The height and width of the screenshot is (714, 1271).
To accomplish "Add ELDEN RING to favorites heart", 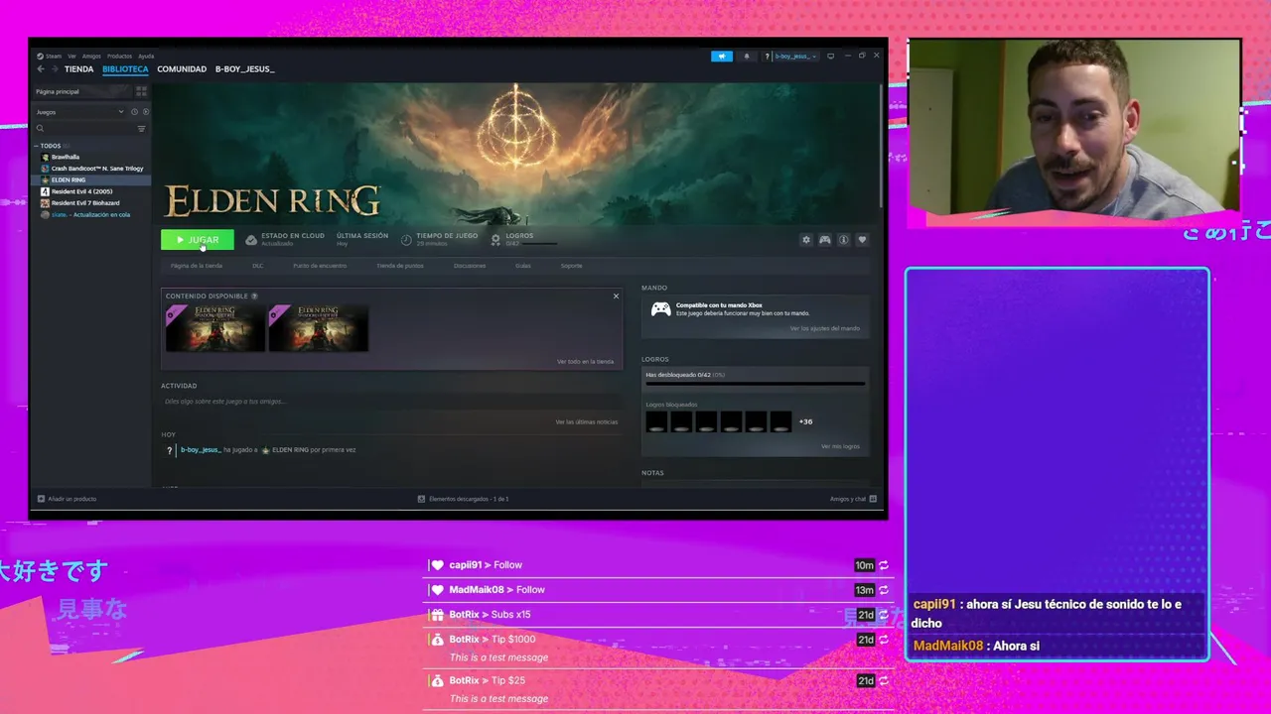I will [x=862, y=240].
